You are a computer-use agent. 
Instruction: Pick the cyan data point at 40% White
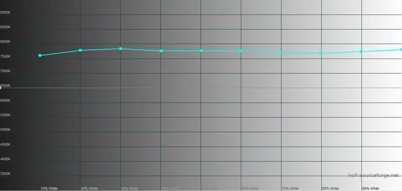pyautogui.click(x=161, y=51)
